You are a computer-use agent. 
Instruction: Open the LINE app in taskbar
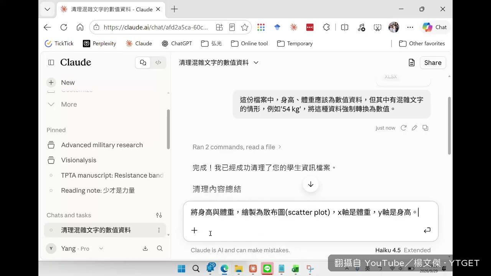point(267,269)
